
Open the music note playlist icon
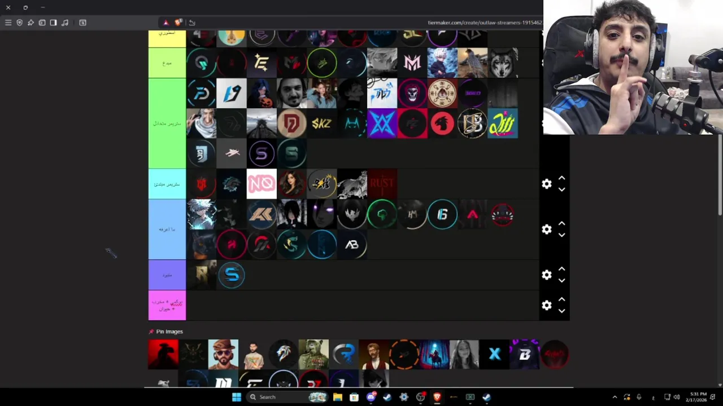pos(65,23)
